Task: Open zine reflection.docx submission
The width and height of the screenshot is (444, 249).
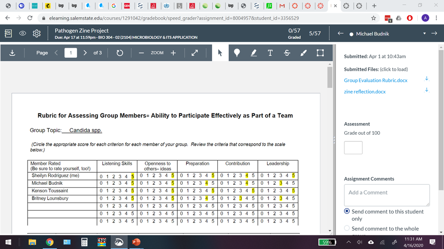Action: coord(364,92)
